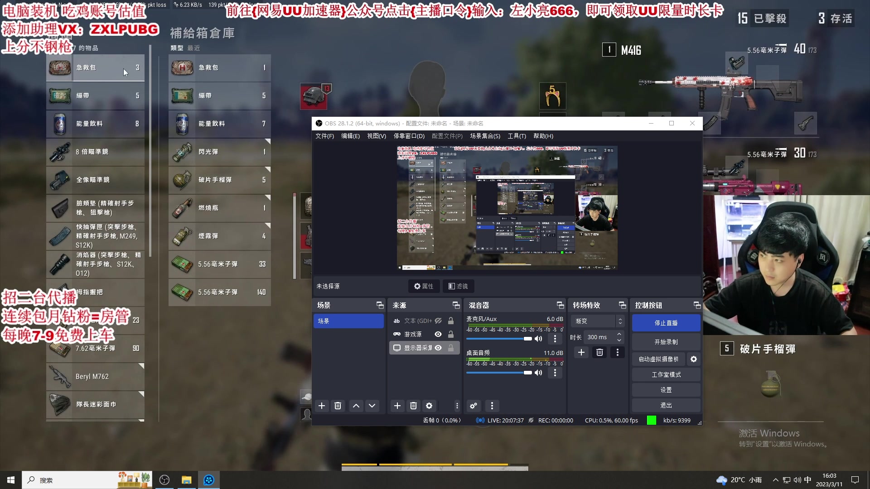This screenshot has height=489, width=870.
Task: Open transition properties three-dot menu
Action: point(618,352)
